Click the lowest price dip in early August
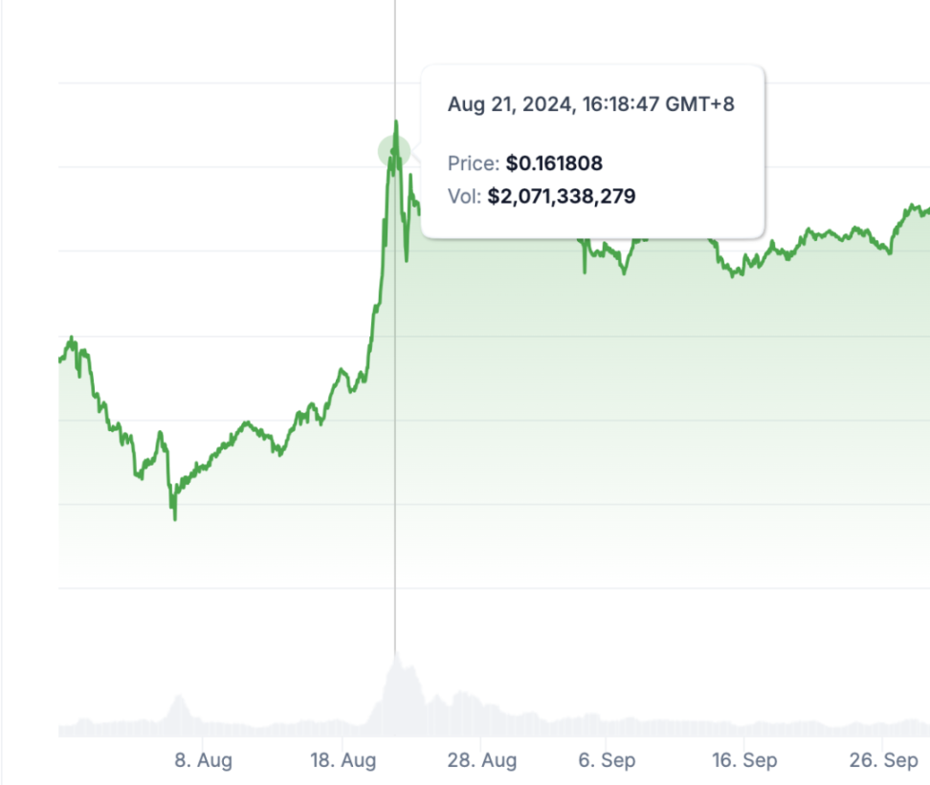Viewport: 930px width, 785px height. click(x=175, y=517)
